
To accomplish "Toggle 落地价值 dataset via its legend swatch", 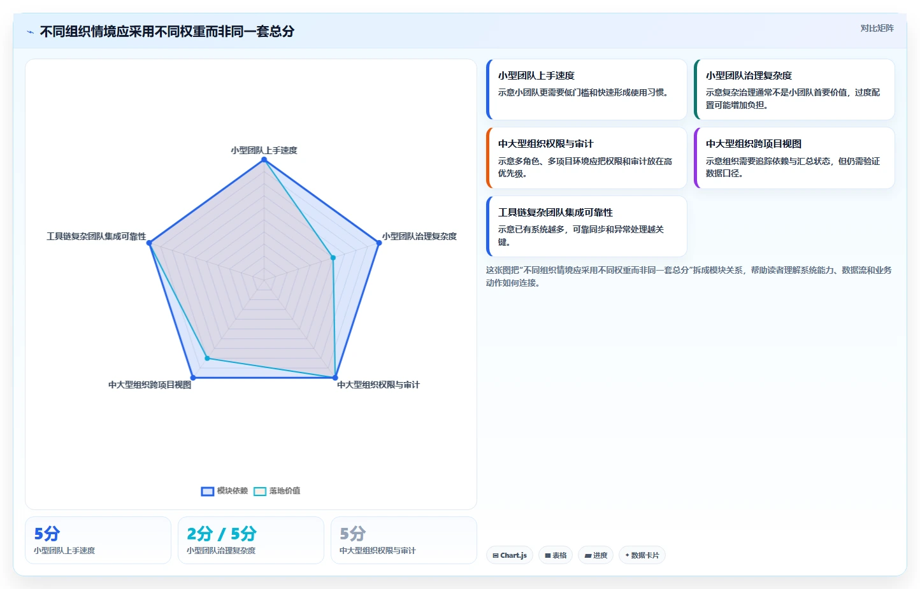I will [260, 491].
